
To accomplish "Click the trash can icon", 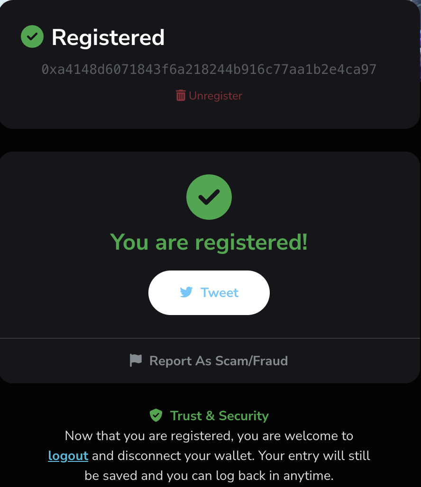I will (x=181, y=96).
